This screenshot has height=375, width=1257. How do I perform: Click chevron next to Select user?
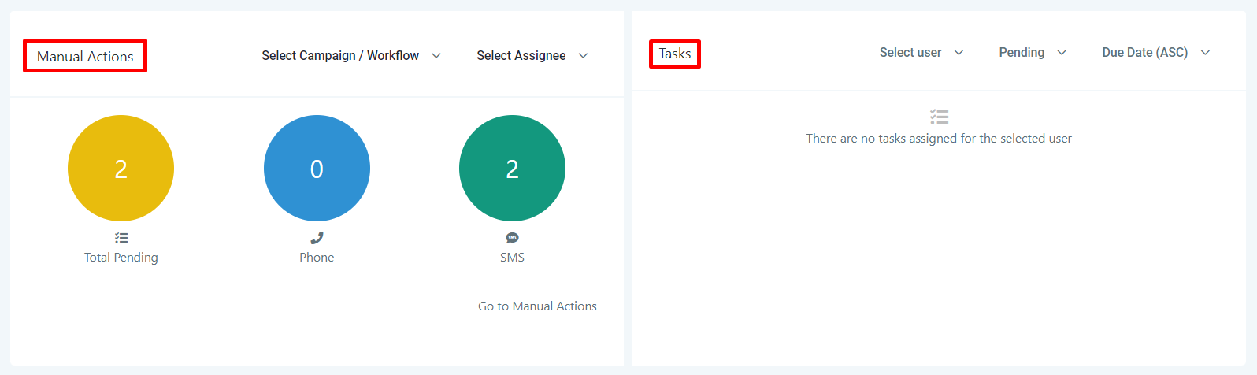click(x=959, y=53)
